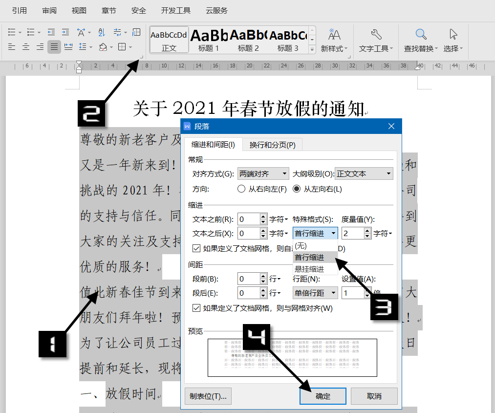This screenshot has width=495, height=413.
Task: Open the 新样式 new style tool
Action: click(x=334, y=40)
